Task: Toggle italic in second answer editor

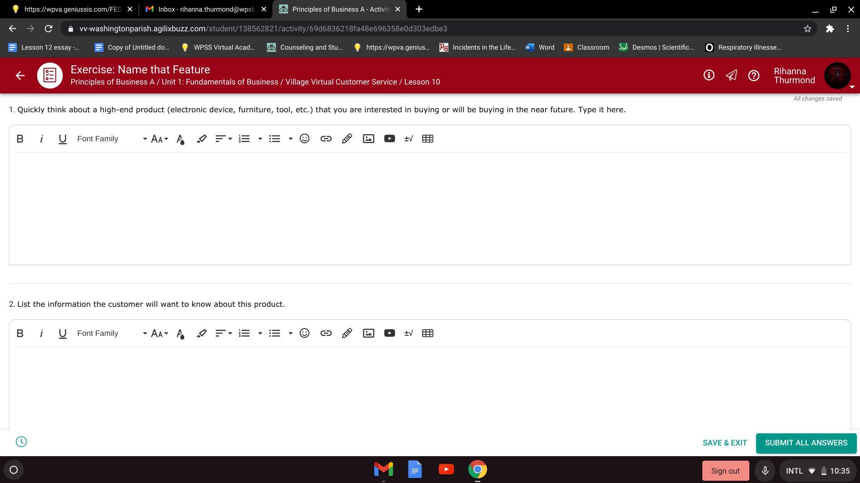Action: (41, 333)
